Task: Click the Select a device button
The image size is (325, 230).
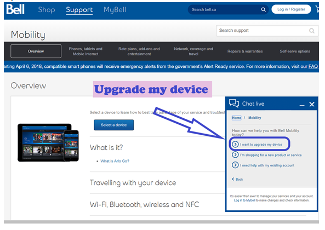Action: pyautogui.click(x=114, y=125)
